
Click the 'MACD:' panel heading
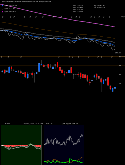coord(7,123)
